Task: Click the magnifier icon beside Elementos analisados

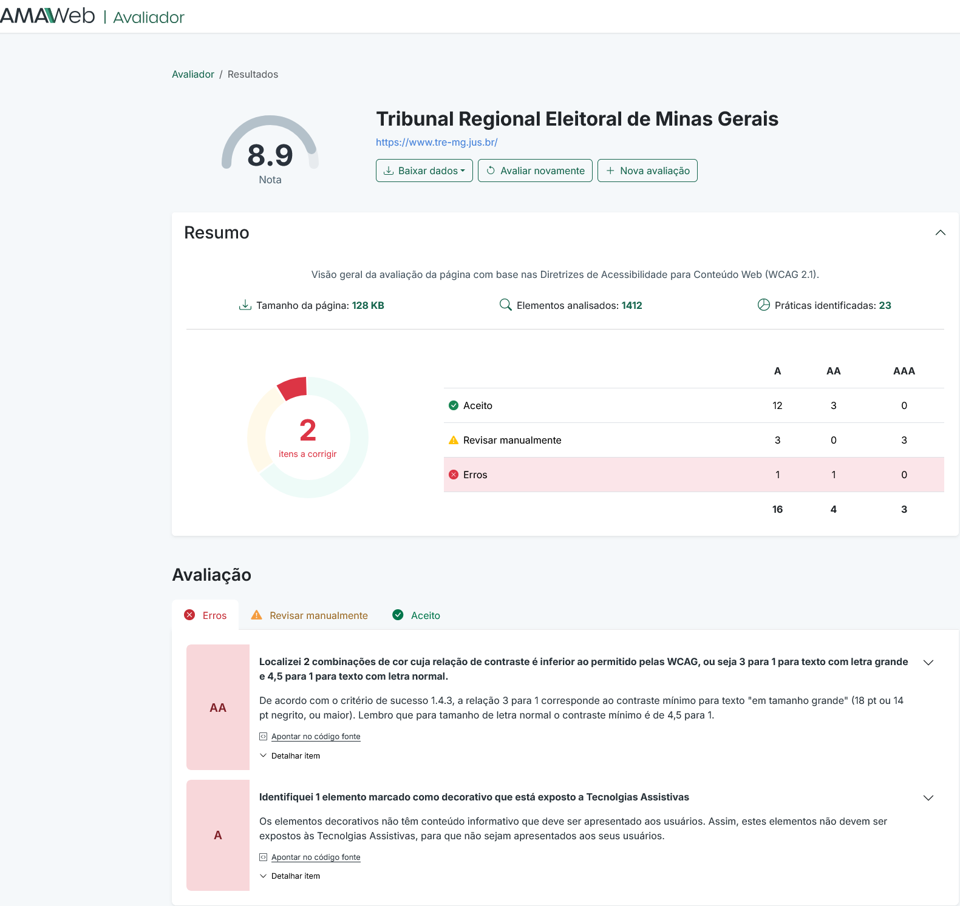Action: [505, 305]
